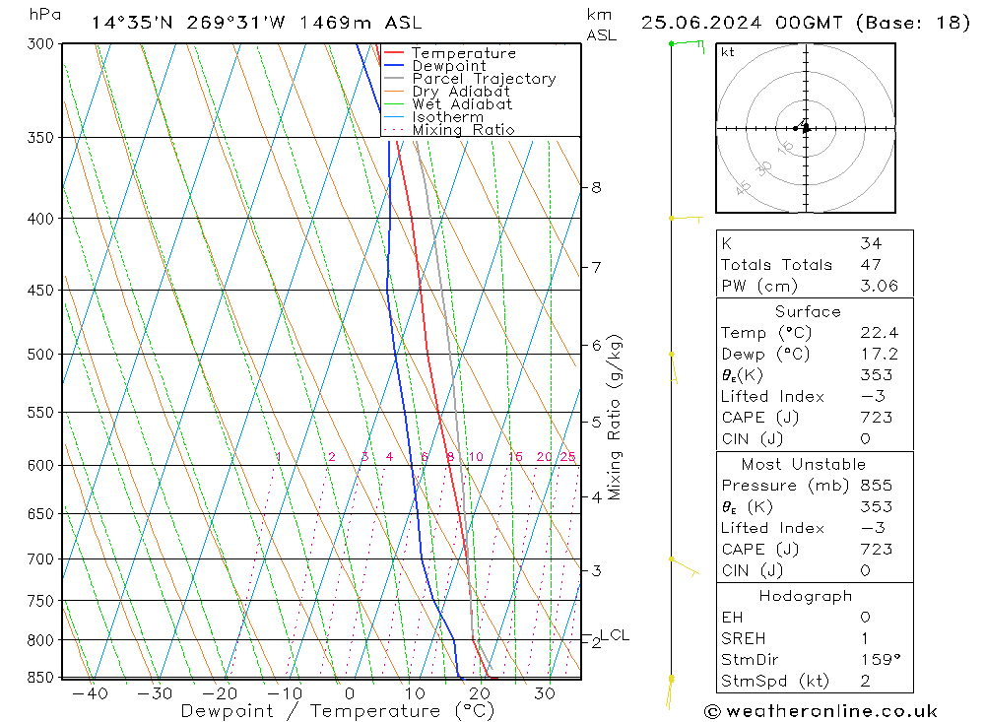Click the date text '25.06.2024 00GMT (Base: 18)'
Viewport: 985px width, 722px height.
pyautogui.click(x=806, y=23)
